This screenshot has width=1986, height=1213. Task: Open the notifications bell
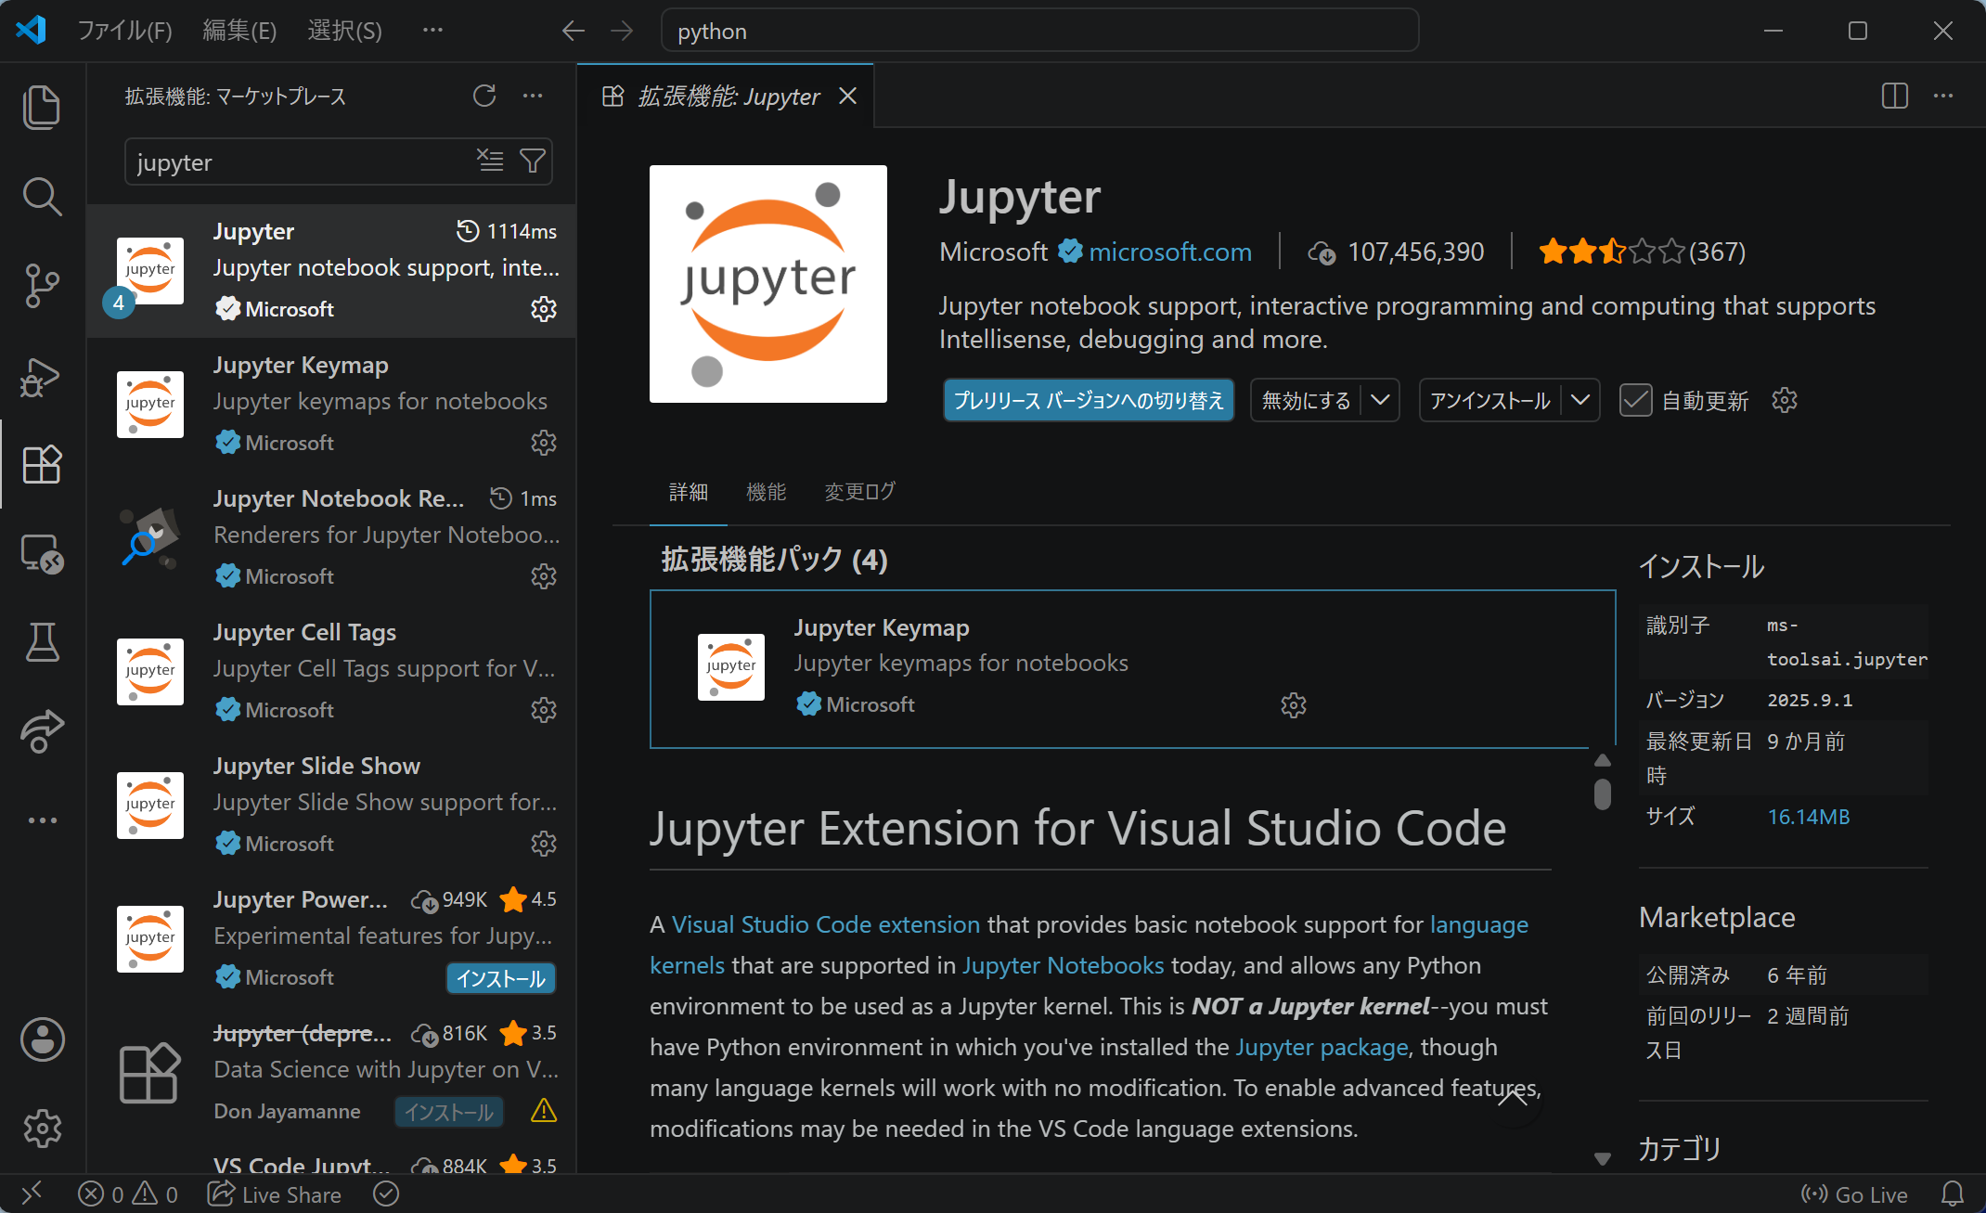[1953, 1194]
